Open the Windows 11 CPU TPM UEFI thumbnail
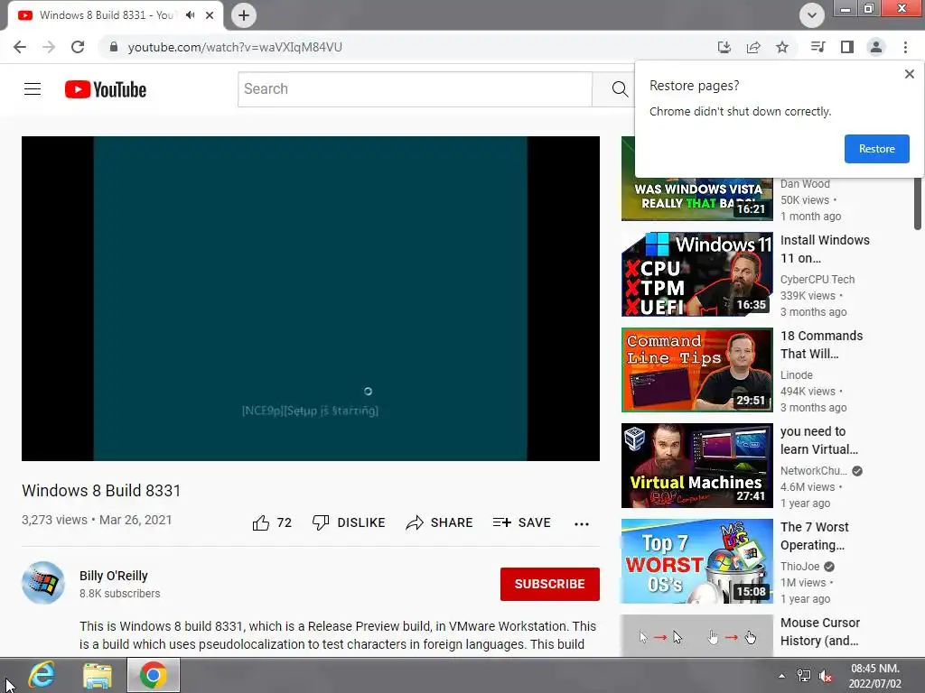This screenshot has width=925, height=693. (x=696, y=274)
